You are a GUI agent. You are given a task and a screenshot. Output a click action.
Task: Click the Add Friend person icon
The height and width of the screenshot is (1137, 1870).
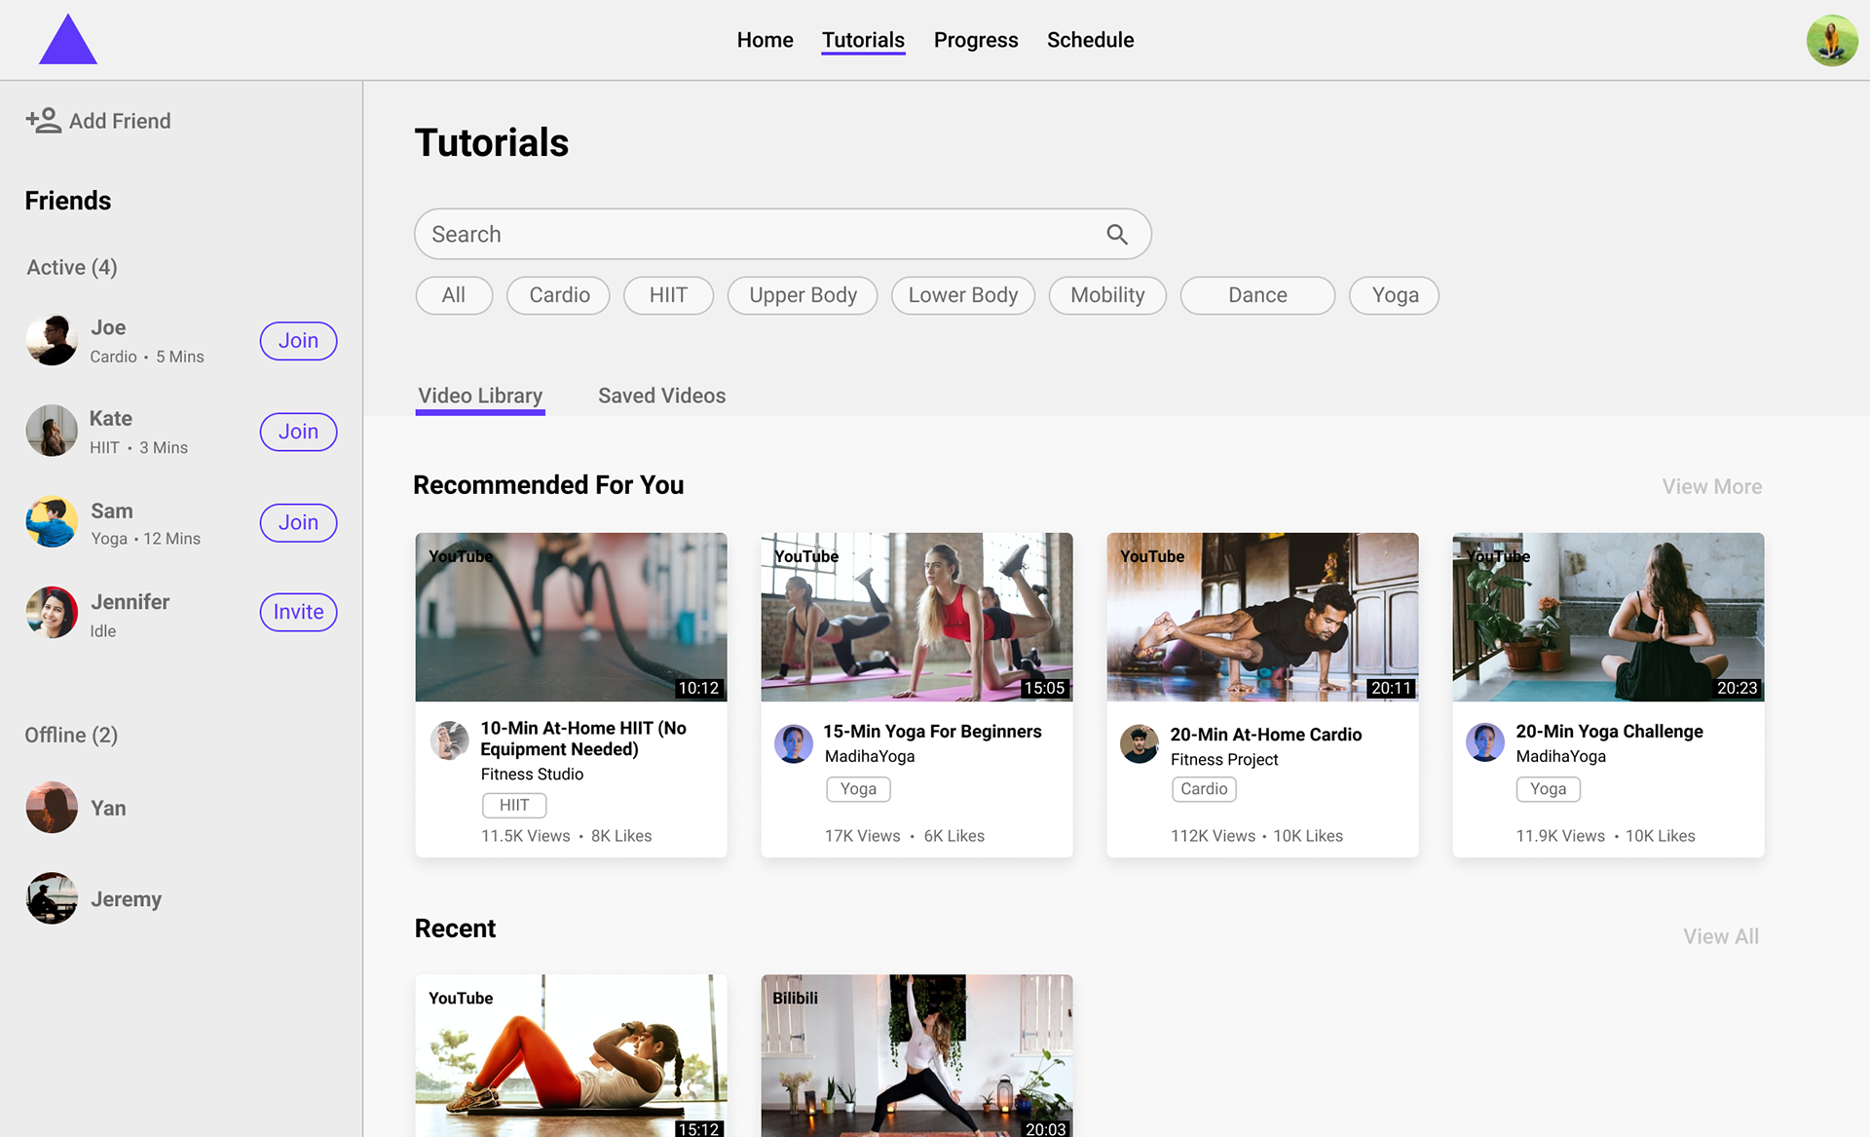click(44, 121)
